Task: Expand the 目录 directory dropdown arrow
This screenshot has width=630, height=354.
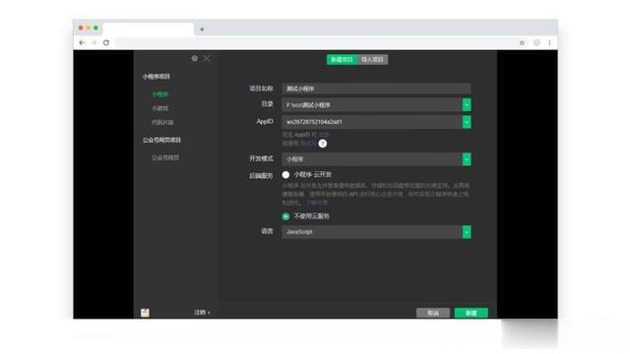Action: point(467,105)
